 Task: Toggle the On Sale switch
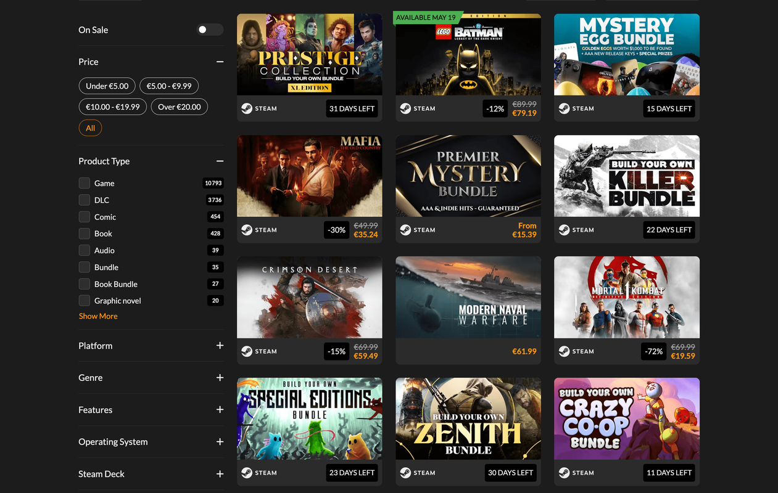[x=210, y=30]
